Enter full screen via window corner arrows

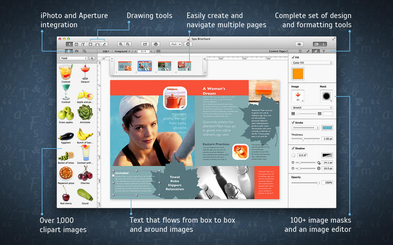[x=334, y=39]
